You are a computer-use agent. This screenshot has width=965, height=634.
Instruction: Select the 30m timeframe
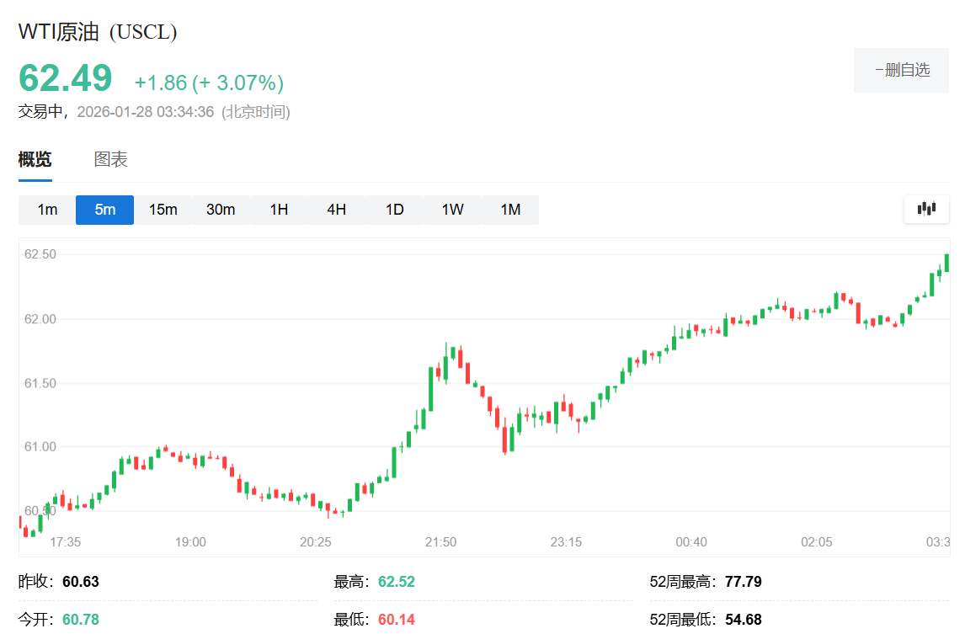[x=221, y=210]
